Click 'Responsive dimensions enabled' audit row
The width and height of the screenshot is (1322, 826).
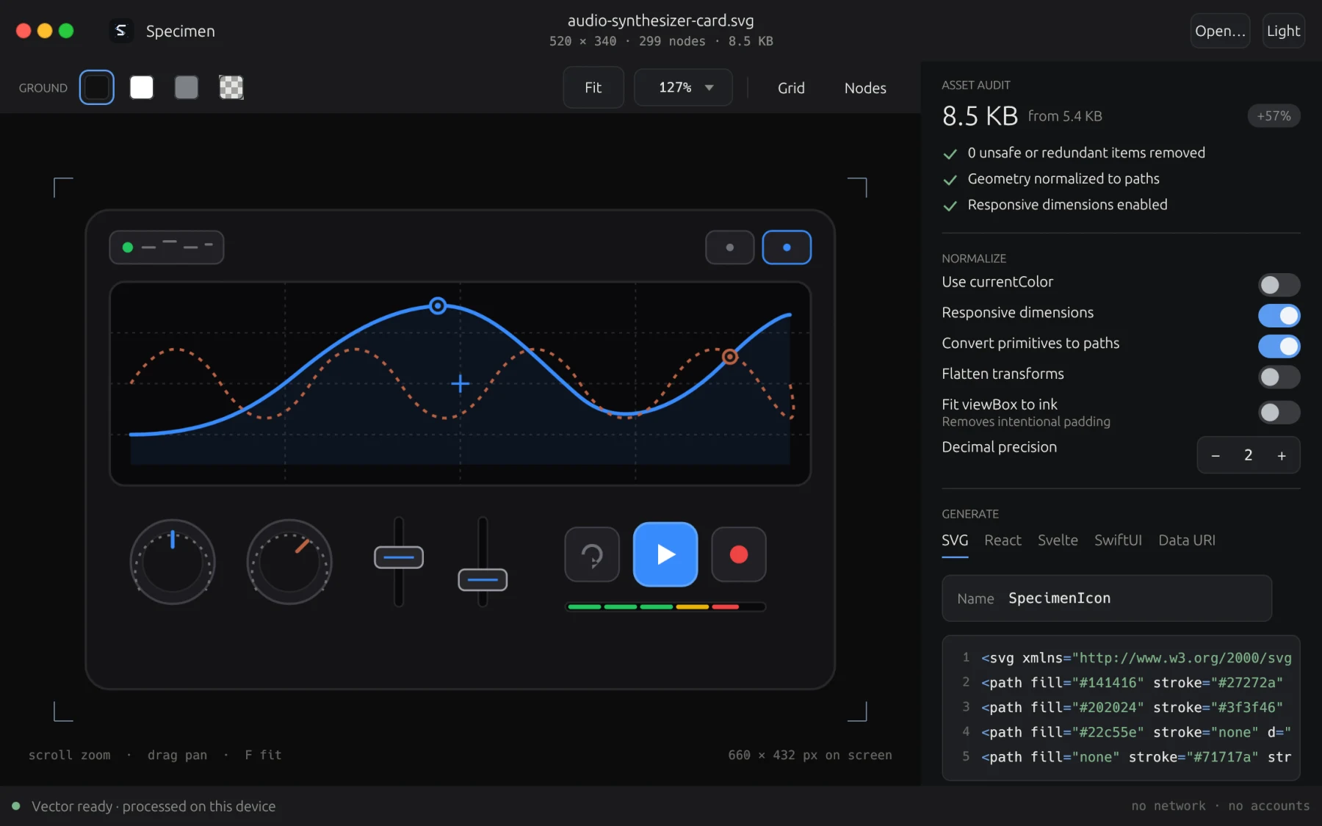(x=1067, y=205)
